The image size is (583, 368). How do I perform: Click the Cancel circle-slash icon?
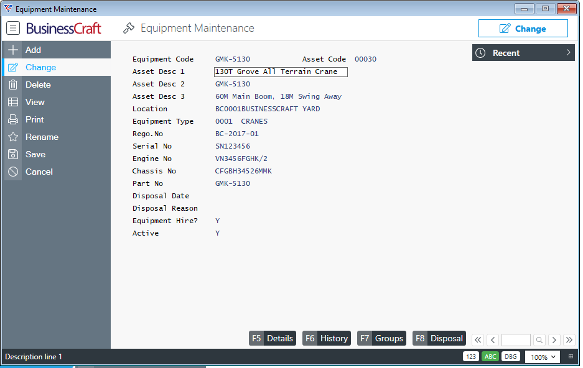(13, 172)
